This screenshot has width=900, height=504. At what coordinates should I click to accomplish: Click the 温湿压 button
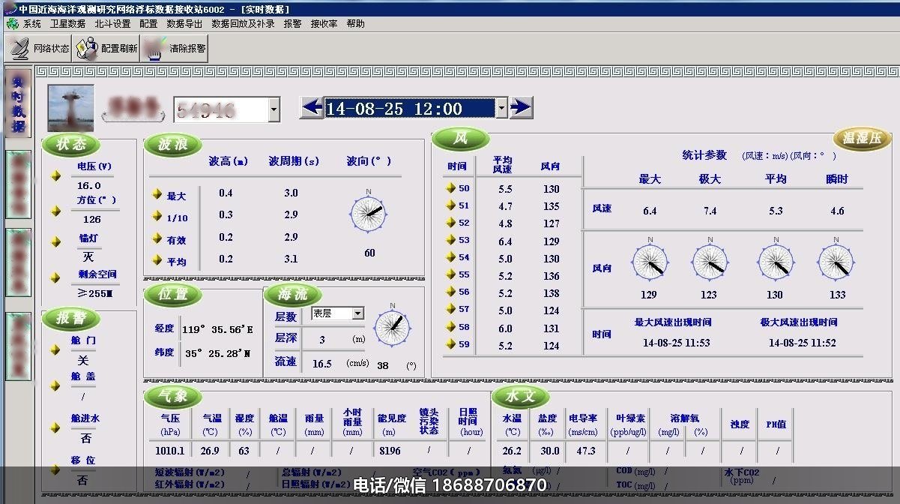pos(862,139)
